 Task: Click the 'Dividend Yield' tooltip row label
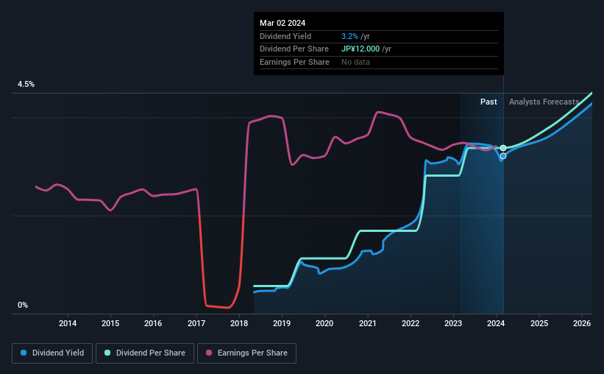click(x=285, y=36)
